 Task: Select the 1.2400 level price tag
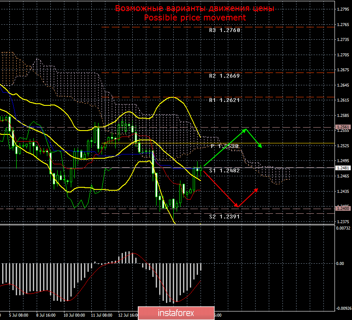[343, 209]
